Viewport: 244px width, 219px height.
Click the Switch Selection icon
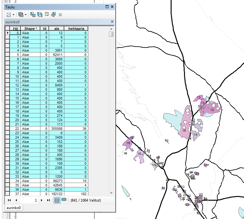click(x=40, y=15)
